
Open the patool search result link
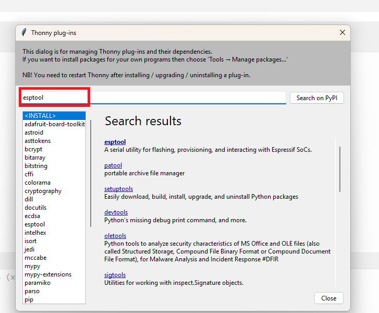(113, 165)
